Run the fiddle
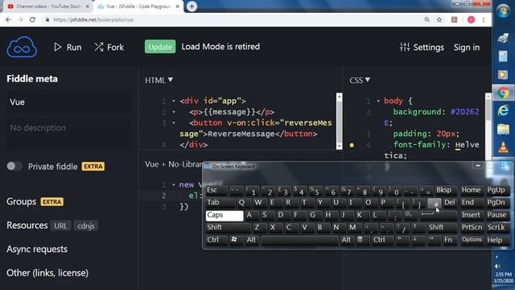Viewport: 515px width, 290px height. click(x=68, y=47)
